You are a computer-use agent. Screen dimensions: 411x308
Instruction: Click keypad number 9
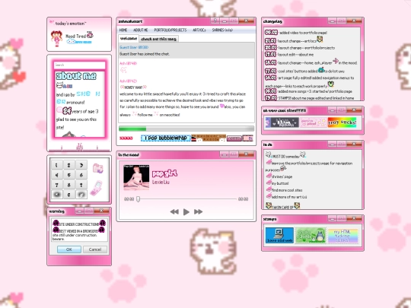coord(81,185)
